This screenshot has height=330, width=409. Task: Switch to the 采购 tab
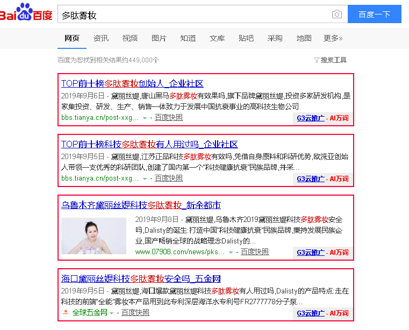275,38
